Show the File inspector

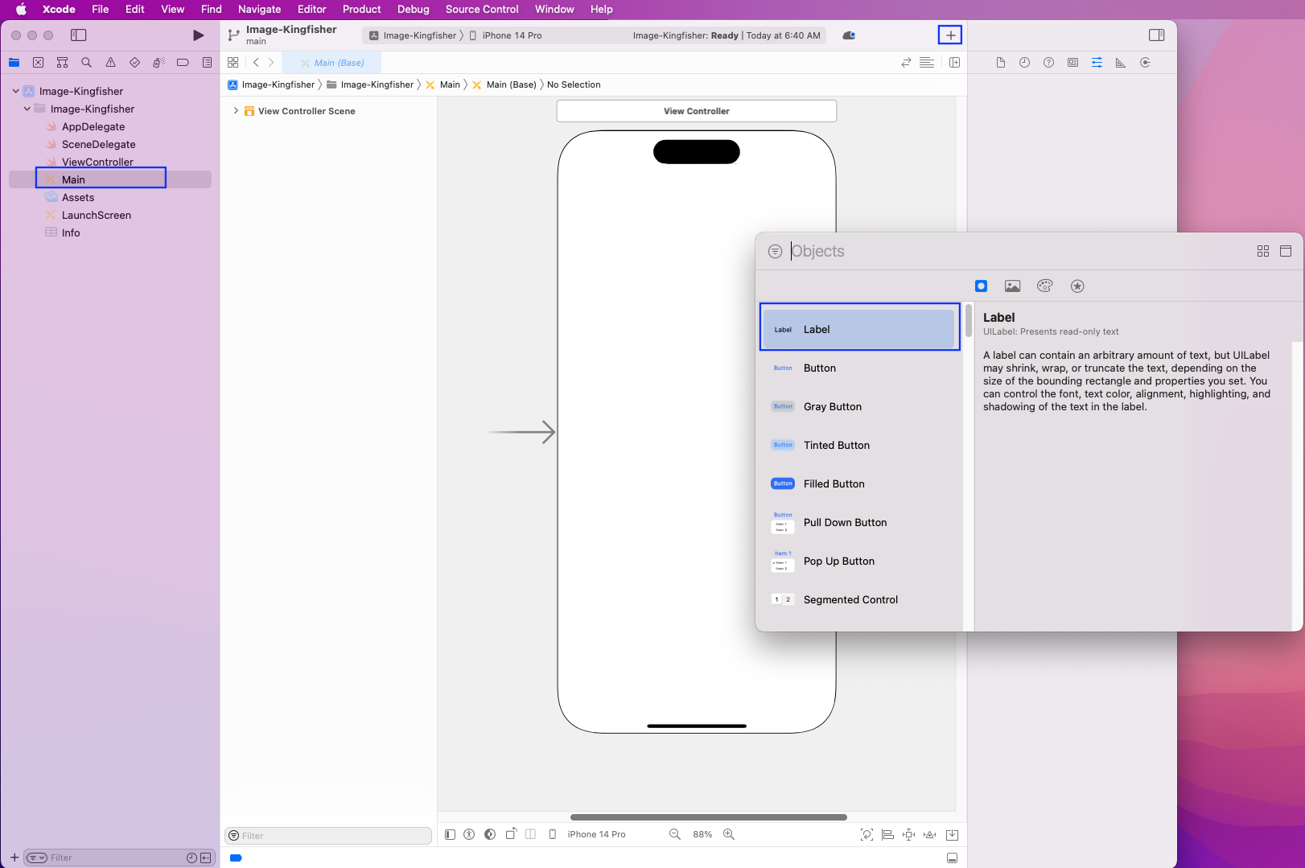pos(1000,63)
